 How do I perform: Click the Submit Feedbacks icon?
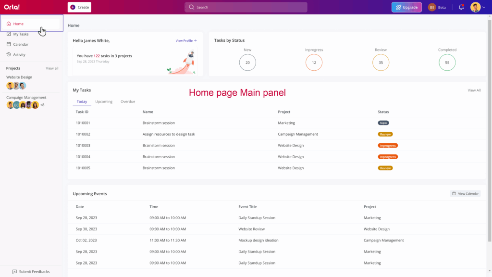click(14, 272)
